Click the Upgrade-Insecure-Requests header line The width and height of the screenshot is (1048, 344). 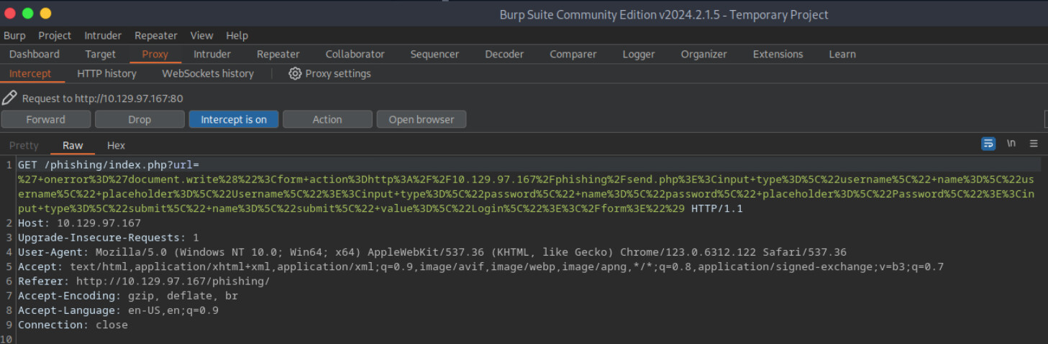pos(109,238)
